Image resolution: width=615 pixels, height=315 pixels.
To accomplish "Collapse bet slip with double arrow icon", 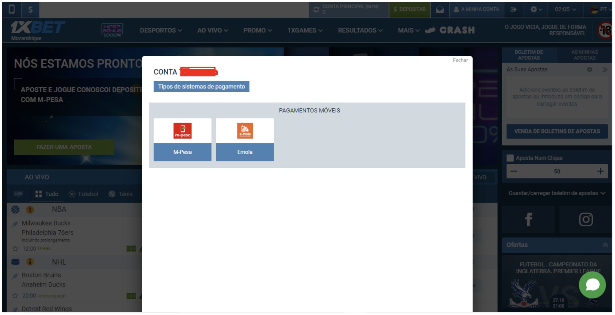I will (x=605, y=70).
